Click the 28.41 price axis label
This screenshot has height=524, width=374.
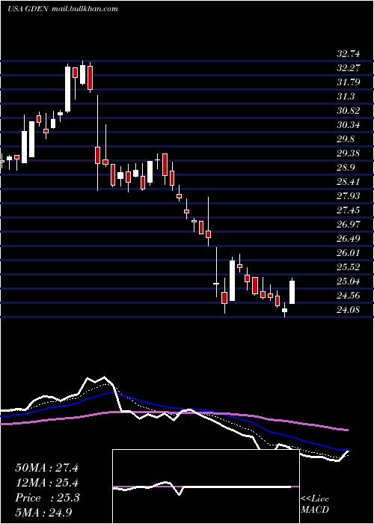349,182
